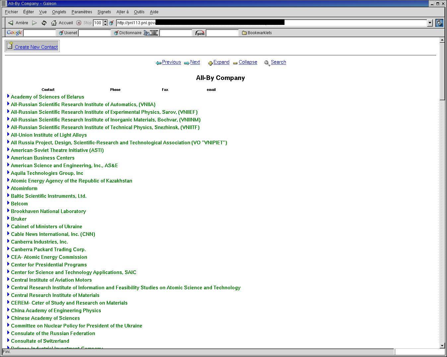Click the Previous link text
This screenshot has width=447, height=357.
pyautogui.click(x=171, y=62)
